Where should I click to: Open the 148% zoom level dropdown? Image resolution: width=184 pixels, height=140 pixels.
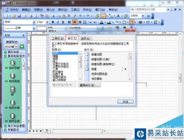[143, 16]
